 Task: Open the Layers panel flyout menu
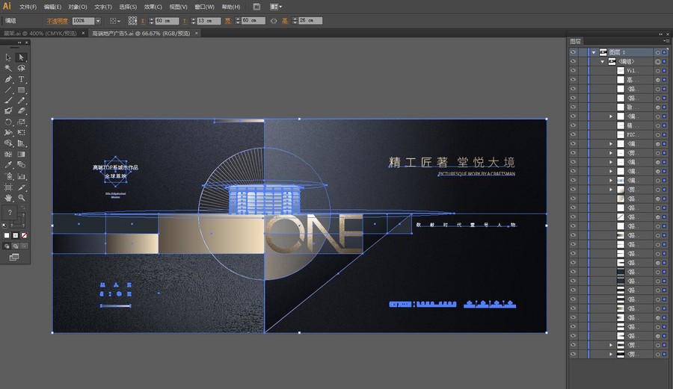[666, 41]
